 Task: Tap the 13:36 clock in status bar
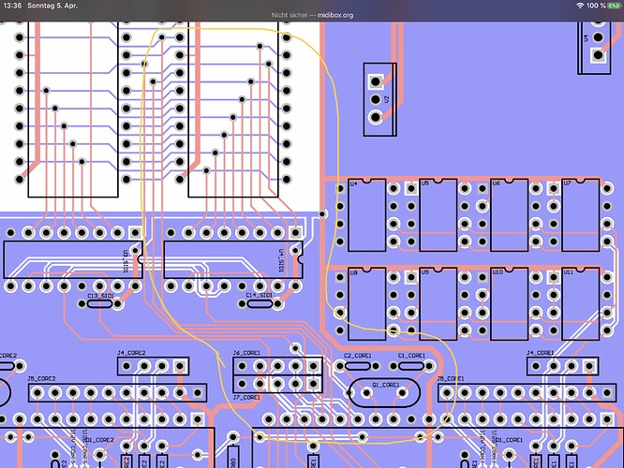[12, 6]
